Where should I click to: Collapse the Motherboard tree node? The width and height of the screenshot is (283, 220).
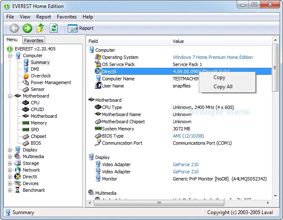click(10, 96)
